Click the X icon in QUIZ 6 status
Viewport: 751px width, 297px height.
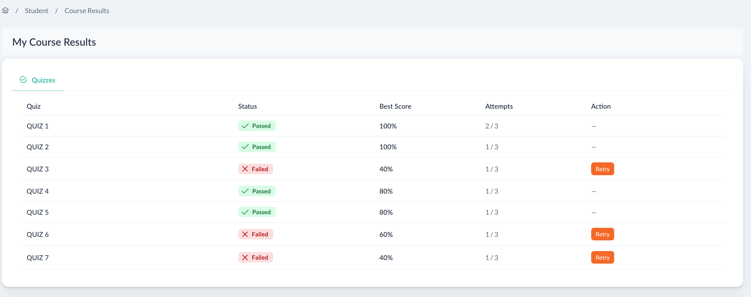tap(245, 234)
